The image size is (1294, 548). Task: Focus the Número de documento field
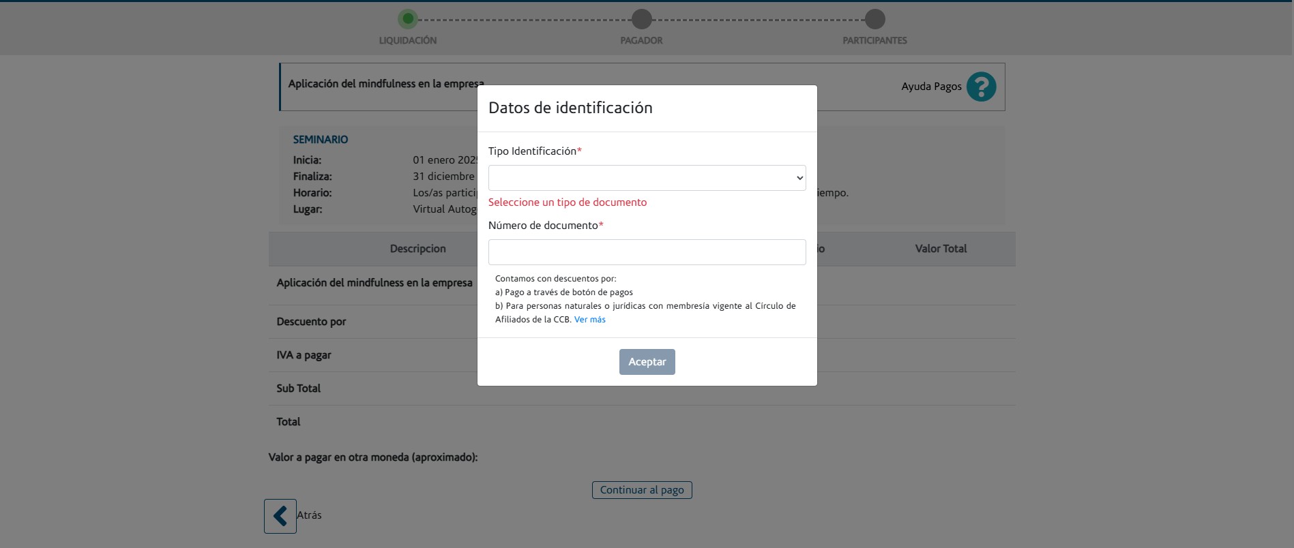(x=647, y=252)
